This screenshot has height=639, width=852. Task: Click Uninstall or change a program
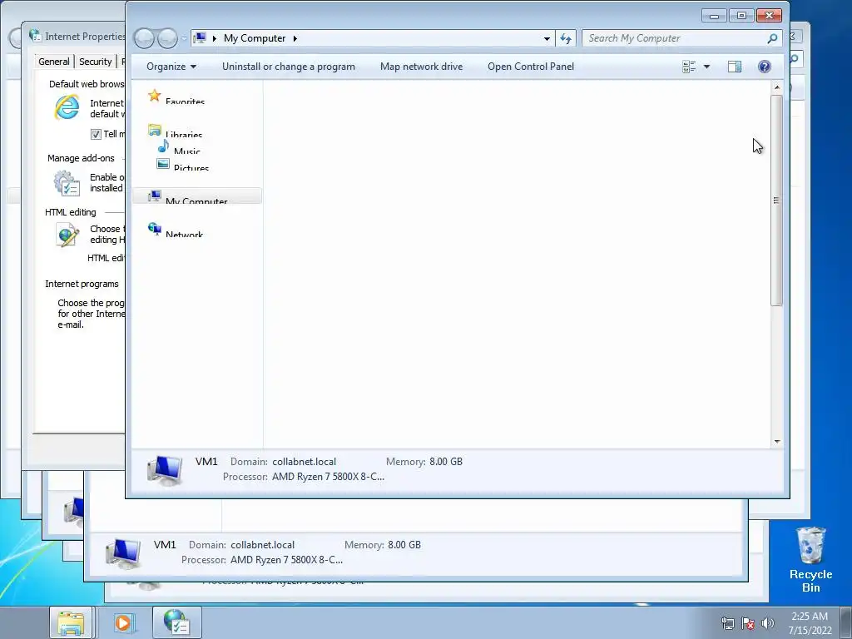pyautogui.click(x=289, y=67)
